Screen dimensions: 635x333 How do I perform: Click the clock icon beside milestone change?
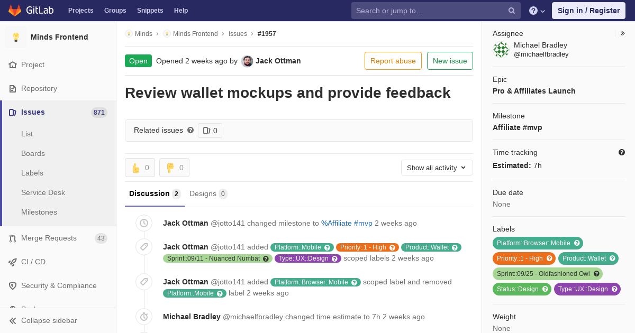pos(144,223)
